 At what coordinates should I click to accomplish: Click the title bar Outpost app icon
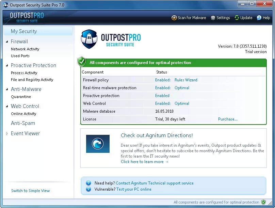pyautogui.click(x=6, y=5)
